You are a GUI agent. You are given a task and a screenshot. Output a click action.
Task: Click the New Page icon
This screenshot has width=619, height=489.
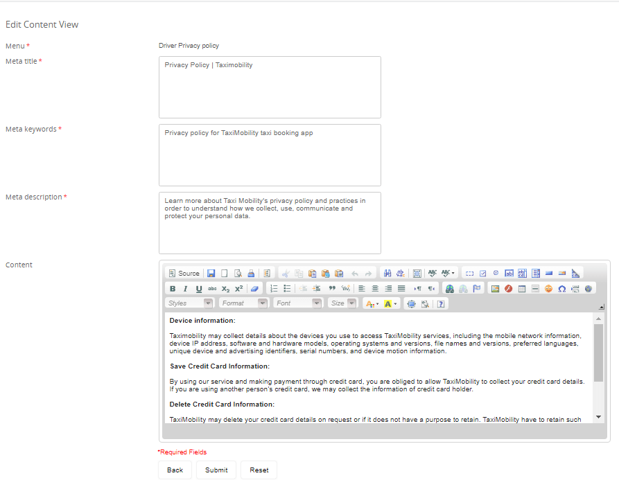224,274
